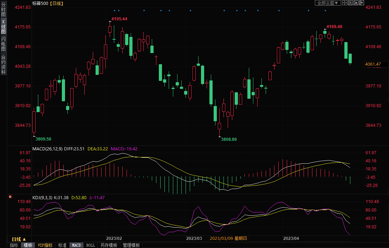The height and width of the screenshot is (248, 389).
Task: Open the 合约资料 side tab
Action: point(3,65)
